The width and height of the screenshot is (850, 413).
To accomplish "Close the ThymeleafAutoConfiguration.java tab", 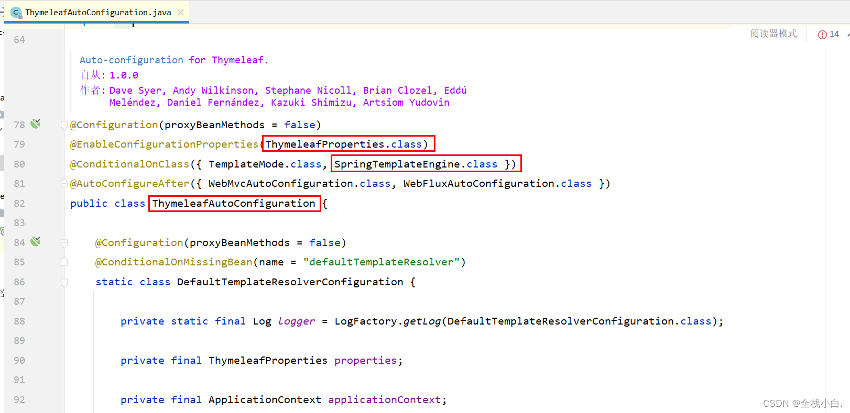I will (x=181, y=12).
